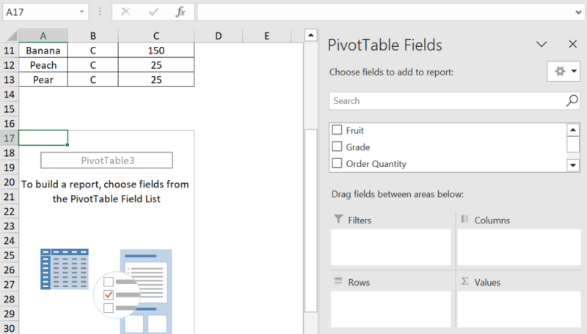This screenshot has width=587, height=334.
Task: Click cell with value 150
Action: 156,51
